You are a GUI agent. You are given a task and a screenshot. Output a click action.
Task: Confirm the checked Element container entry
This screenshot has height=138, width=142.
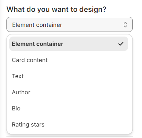pyautogui.click(x=69, y=44)
